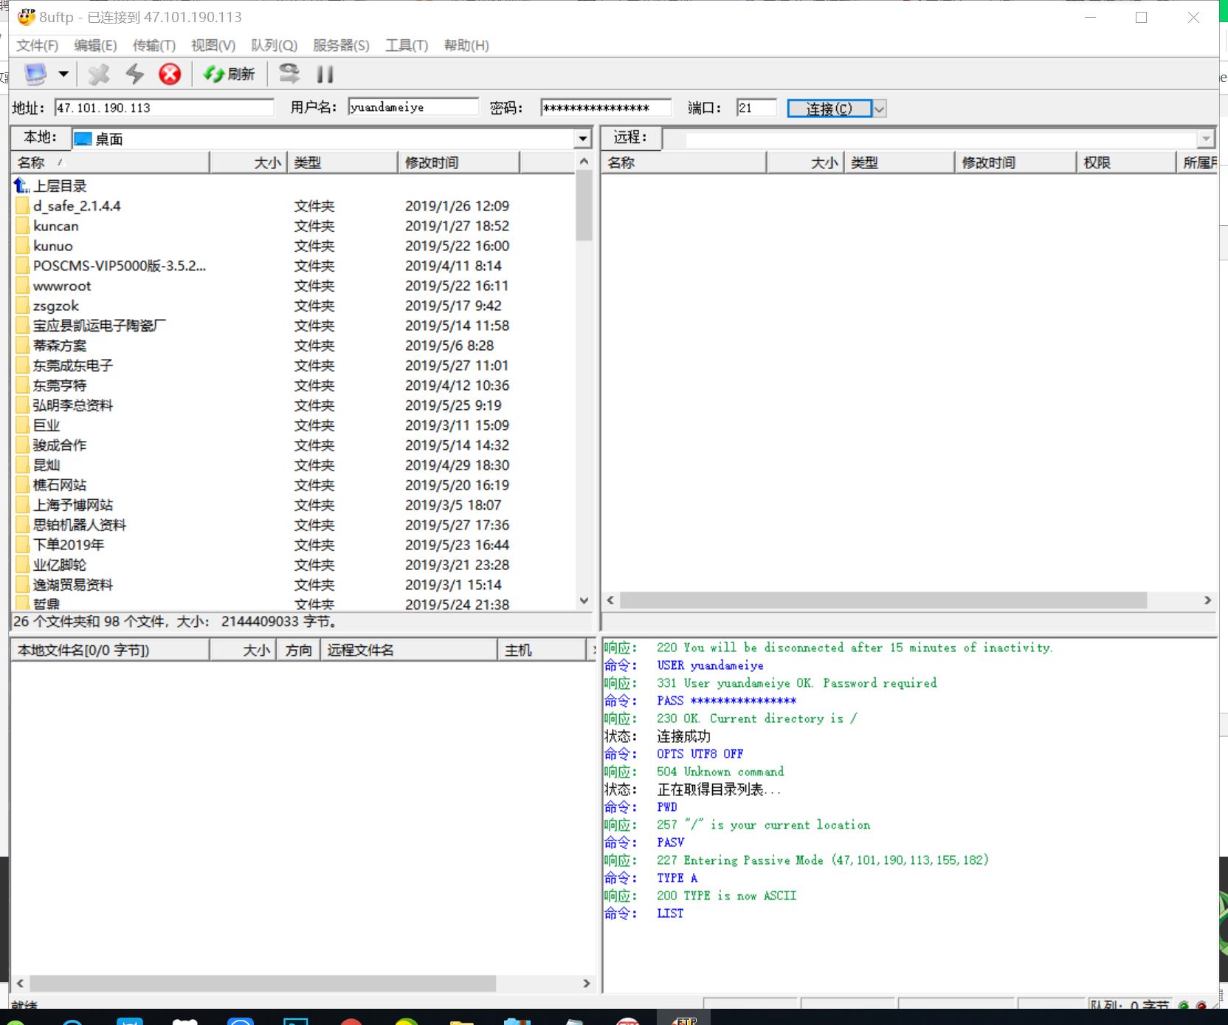Click the d_safe_2.1.4.4 folder icon
The height and width of the screenshot is (1025, 1228).
coord(22,206)
